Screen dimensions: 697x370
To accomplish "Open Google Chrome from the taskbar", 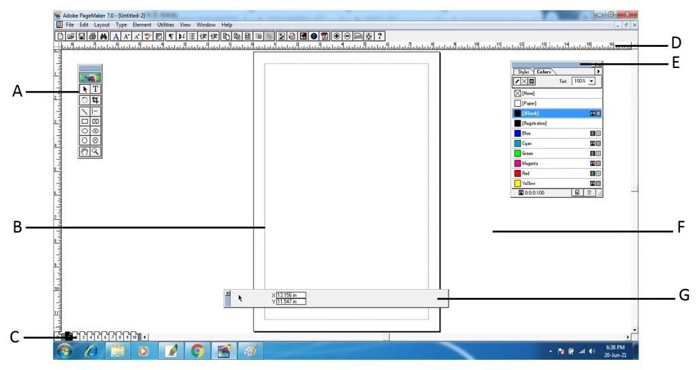I will click(x=197, y=351).
